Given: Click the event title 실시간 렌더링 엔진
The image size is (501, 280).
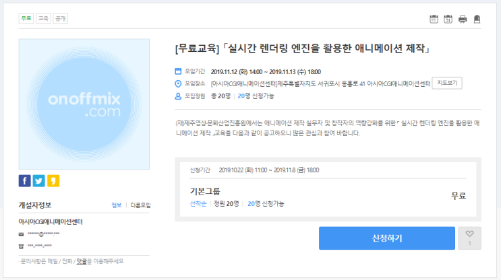Looking at the screenshot, I should pos(302,48).
